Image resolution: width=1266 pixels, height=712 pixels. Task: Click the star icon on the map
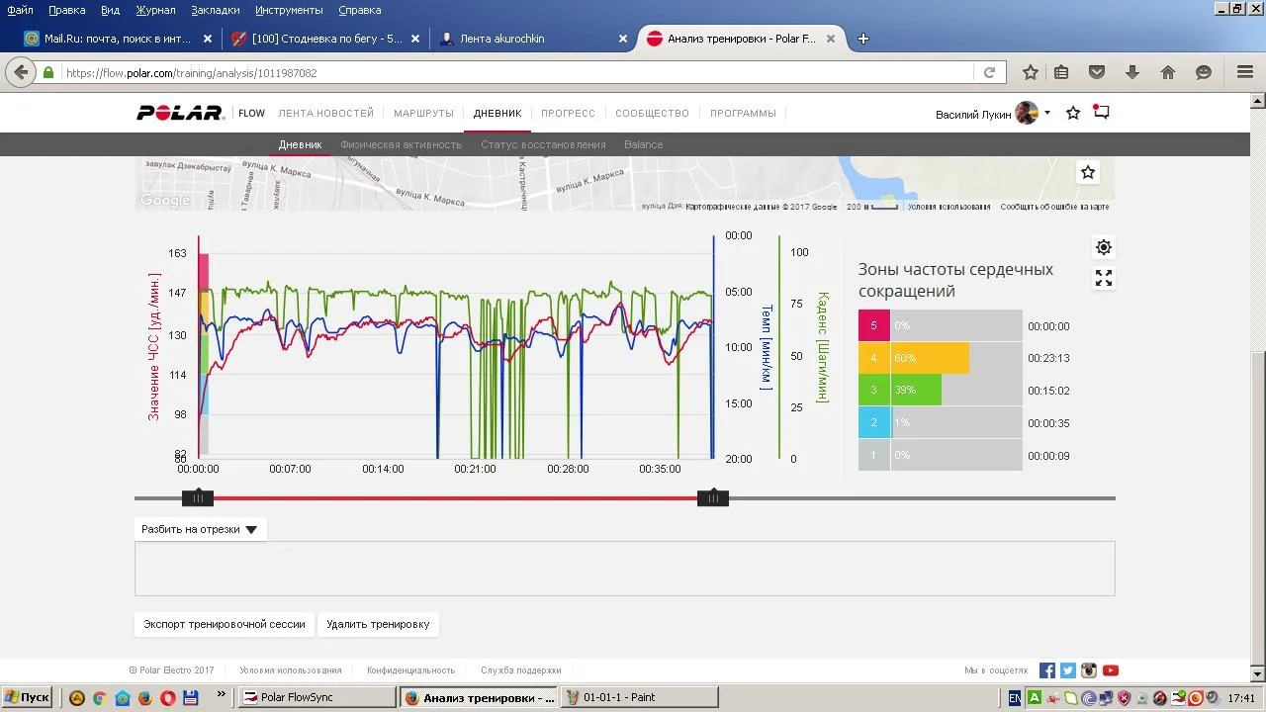point(1088,172)
